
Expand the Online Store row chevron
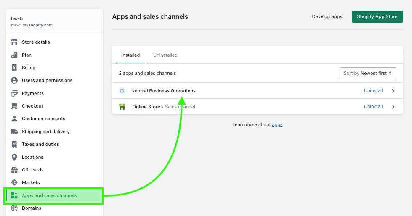(393, 107)
